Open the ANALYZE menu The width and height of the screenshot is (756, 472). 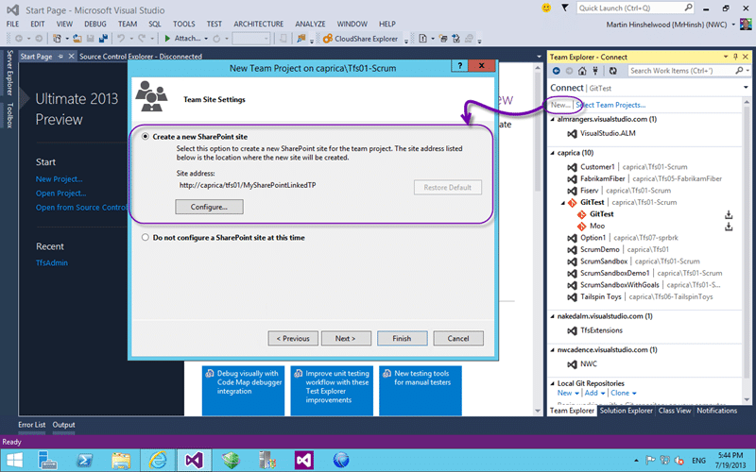[x=310, y=24]
